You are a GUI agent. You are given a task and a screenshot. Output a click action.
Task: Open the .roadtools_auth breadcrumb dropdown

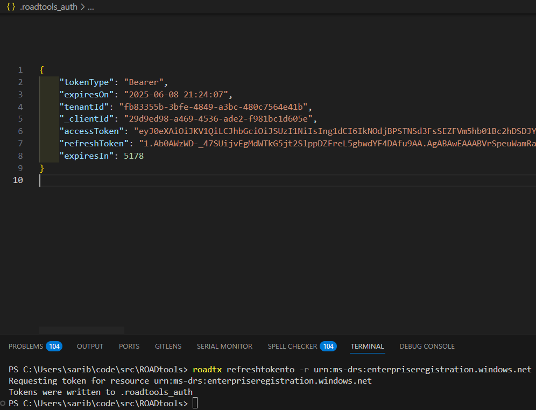point(48,7)
